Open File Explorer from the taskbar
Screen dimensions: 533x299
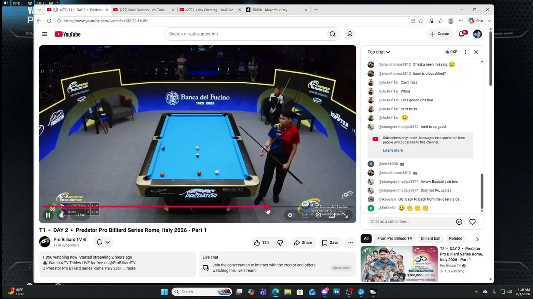[288, 292]
